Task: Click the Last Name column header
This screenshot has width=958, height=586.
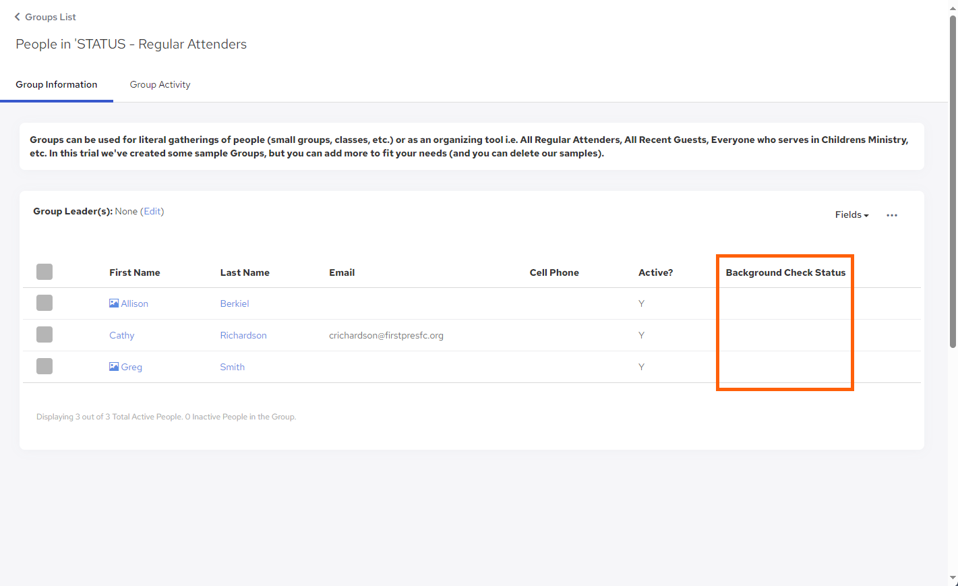Action: (245, 272)
